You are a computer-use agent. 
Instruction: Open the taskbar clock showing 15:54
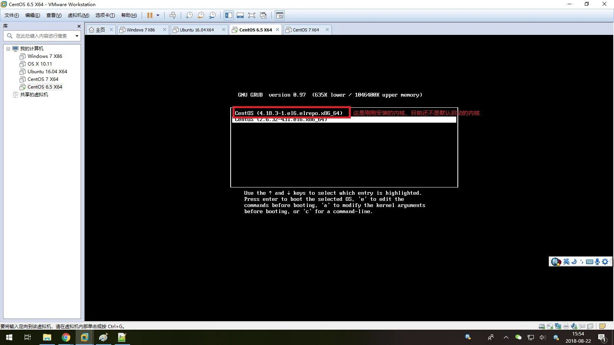tap(578, 337)
